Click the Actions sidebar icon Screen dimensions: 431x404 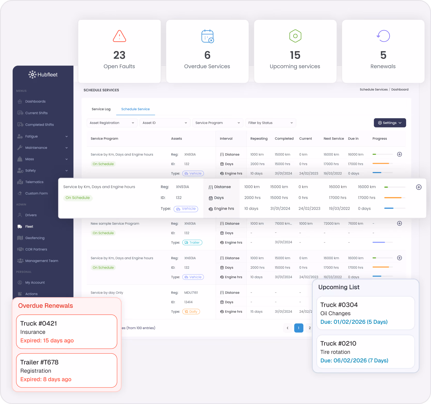coord(20,294)
